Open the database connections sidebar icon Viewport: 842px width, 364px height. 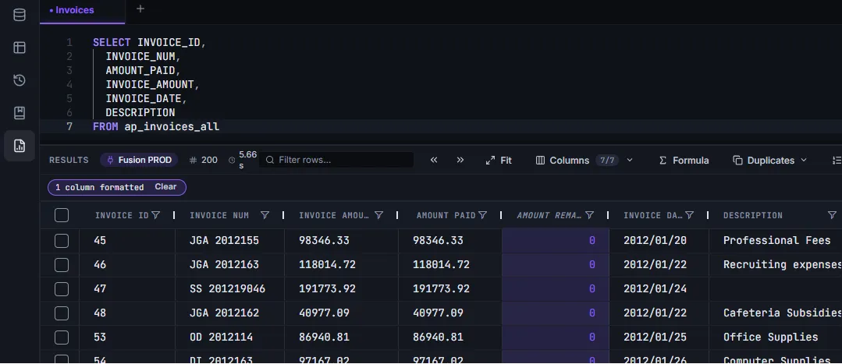[x=20, y=15]
